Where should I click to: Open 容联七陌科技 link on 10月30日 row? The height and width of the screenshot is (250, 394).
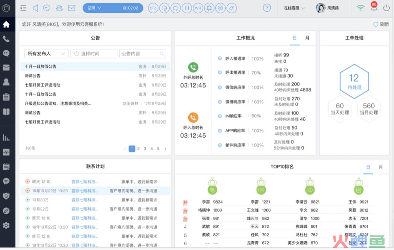click(85, 200)
